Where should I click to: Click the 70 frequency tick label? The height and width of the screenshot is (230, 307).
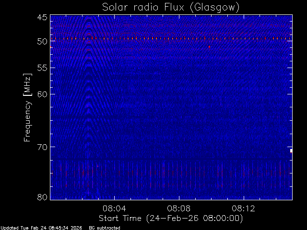pyautogui.click(x=42, y=147)
